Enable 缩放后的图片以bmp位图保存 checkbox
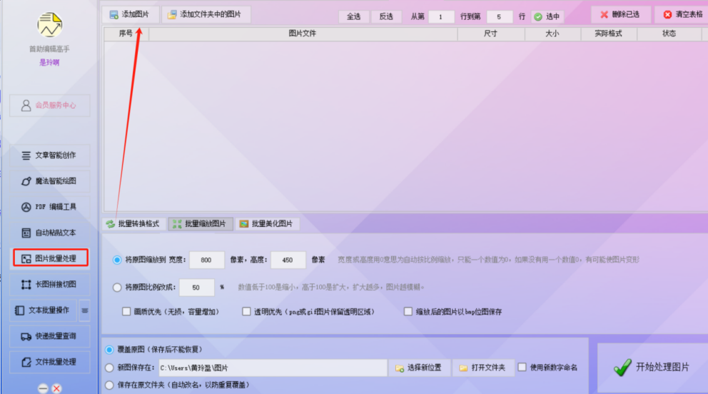The height and width of the screenshot is (394, 708). point(408,311)
